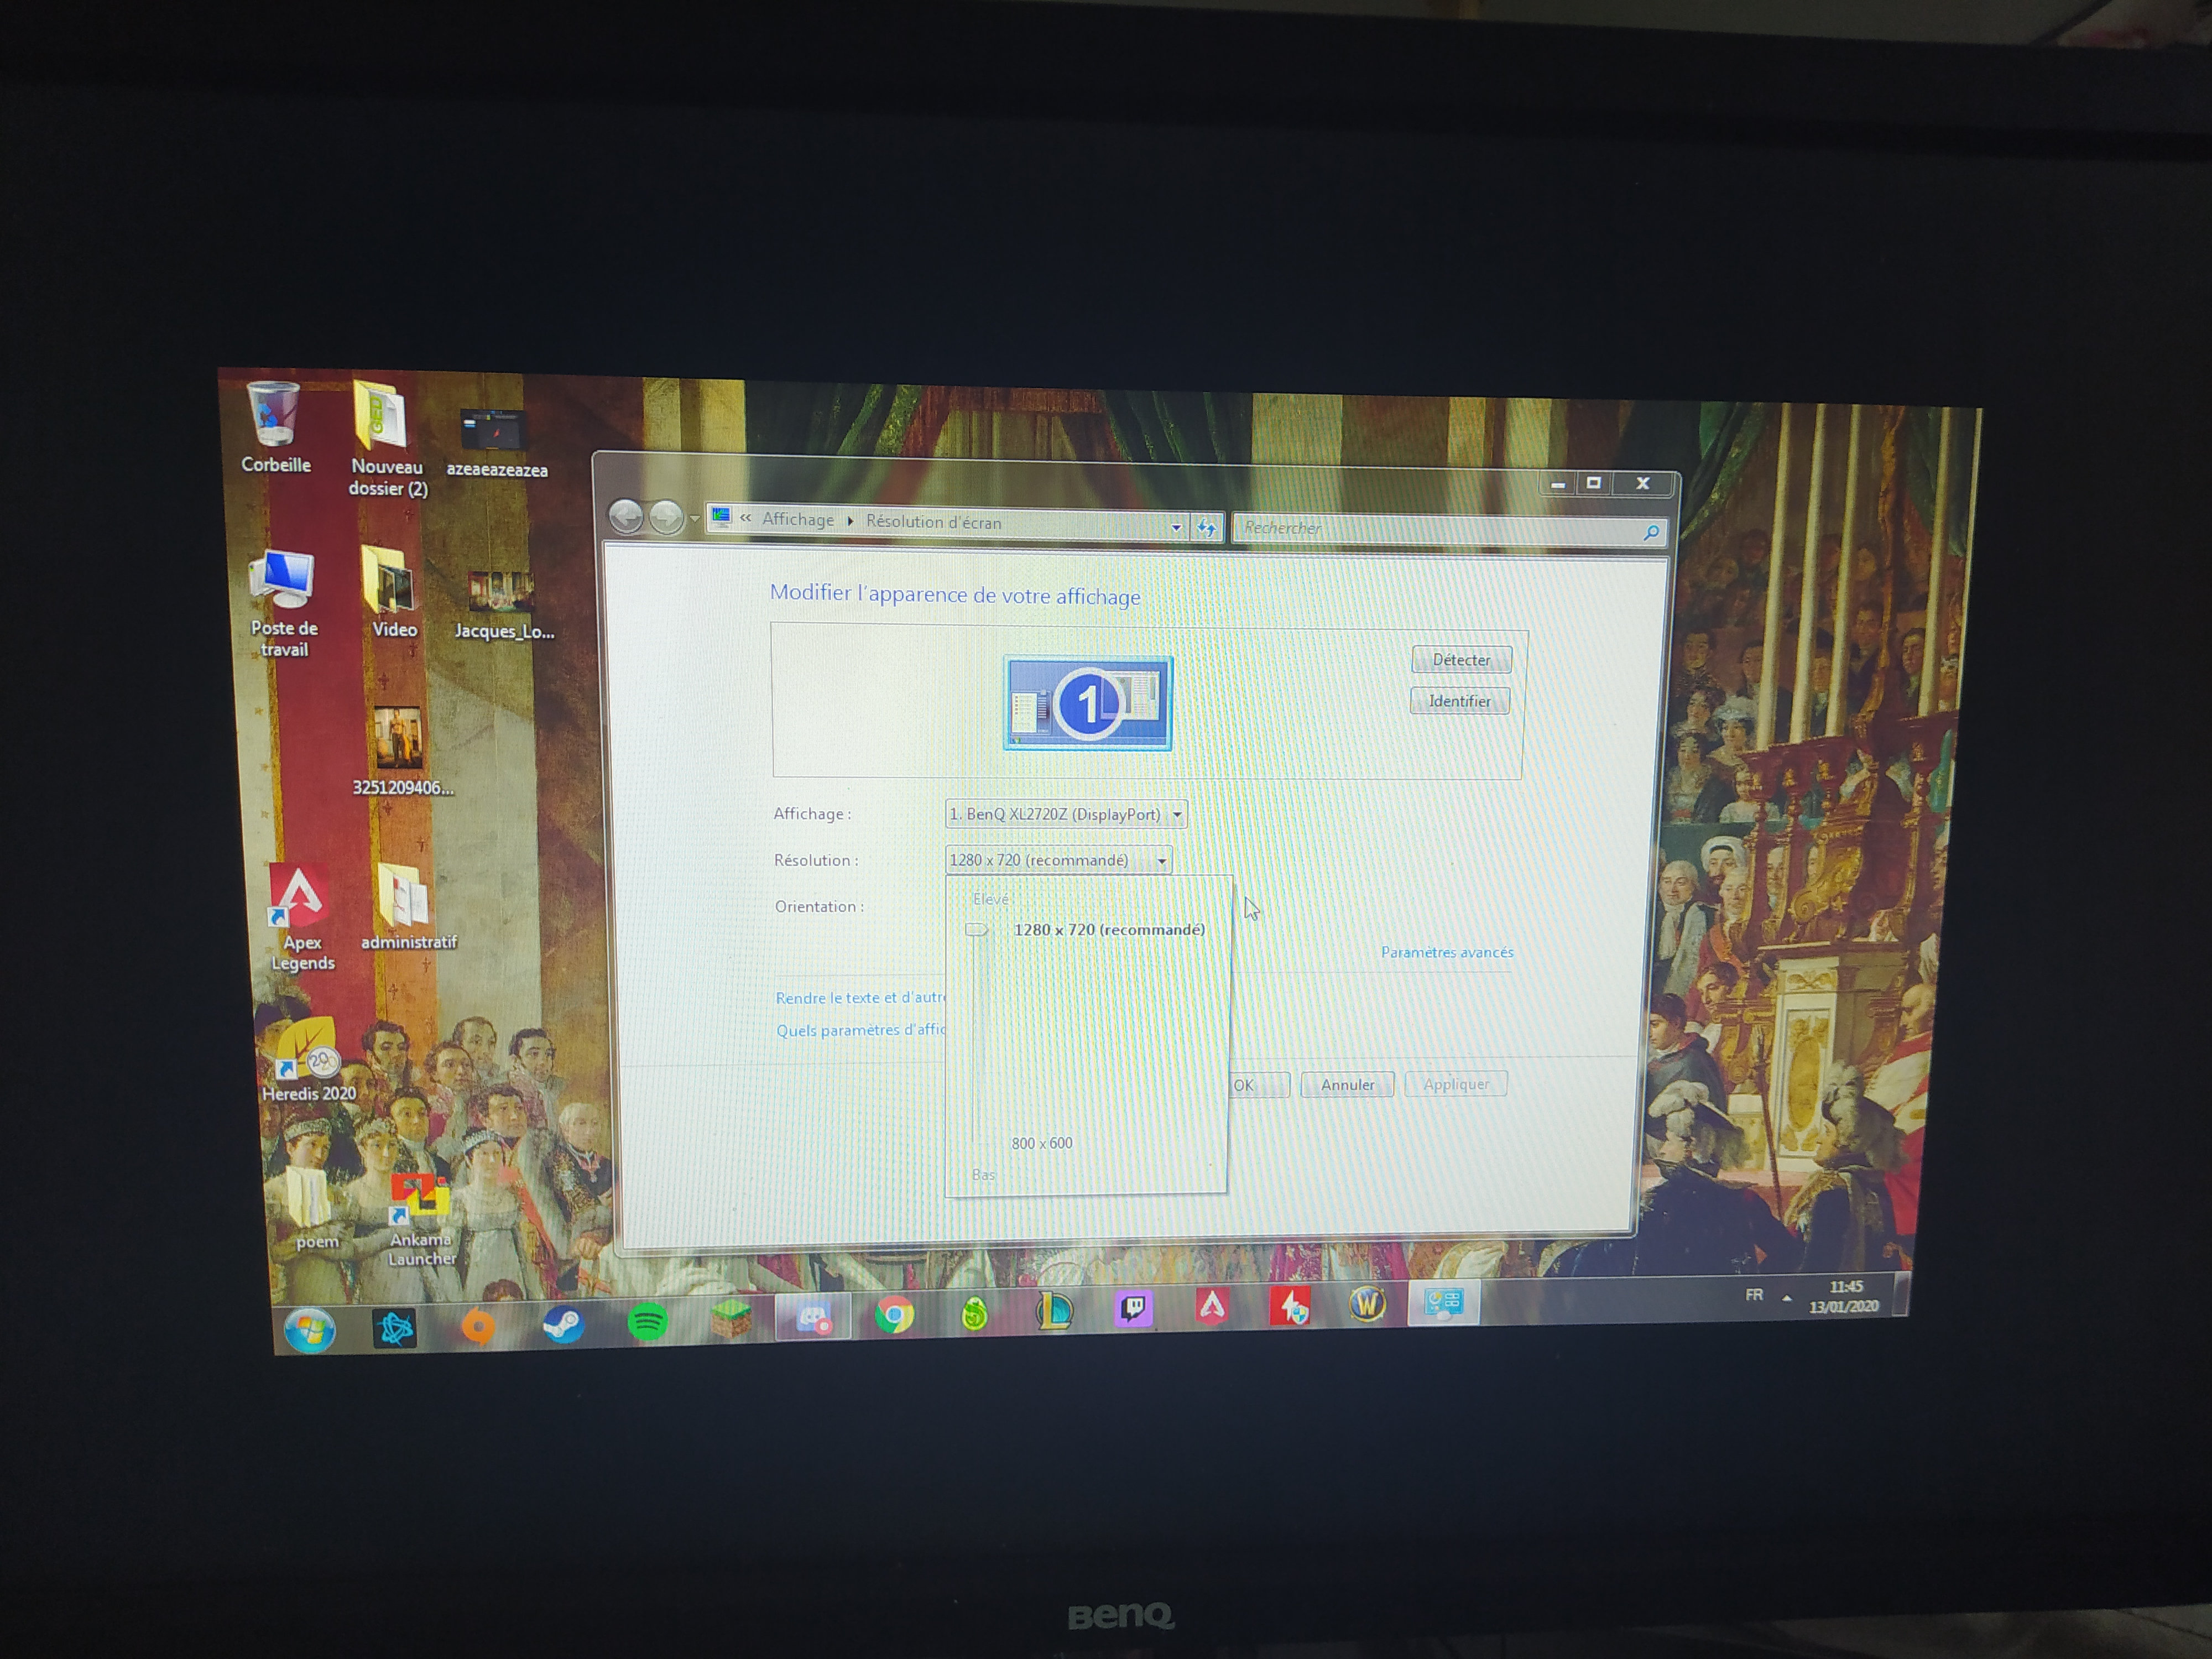2212x1659 pixels.
Task: Click the resolution slider handle
Action: tap(977, 930)
